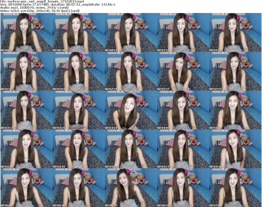
Task: Open the thumbnail stamped 00:01:13
Action: click(183, 32)
